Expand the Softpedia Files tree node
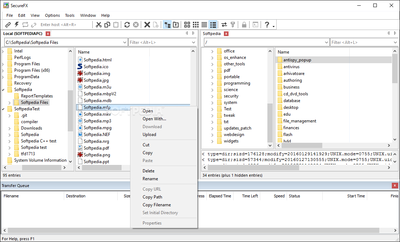The width and height of the screenshot is (400, 242). [x=9, y=103]
